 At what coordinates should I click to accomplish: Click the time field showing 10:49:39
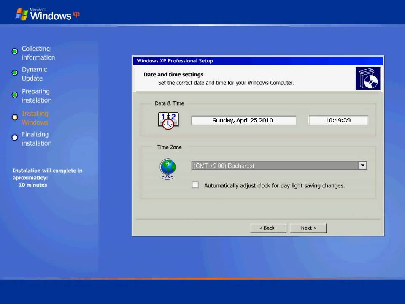coord(338,120)
